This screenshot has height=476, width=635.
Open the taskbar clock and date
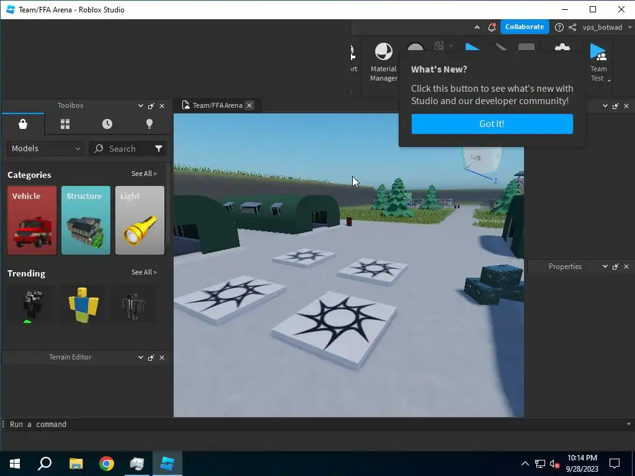tap(582, 464)
